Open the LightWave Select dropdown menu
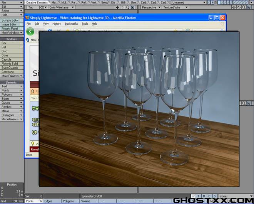This screenshot has width=254, height=204. [x=12, y=11]
